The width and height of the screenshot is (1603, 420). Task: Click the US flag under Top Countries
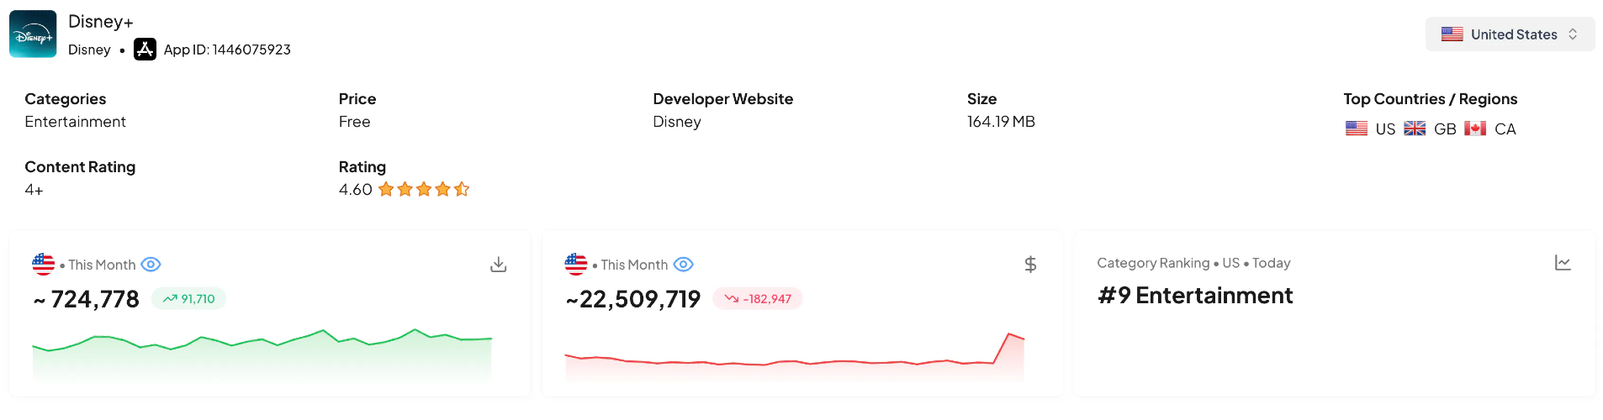(x=1356, y=129)
